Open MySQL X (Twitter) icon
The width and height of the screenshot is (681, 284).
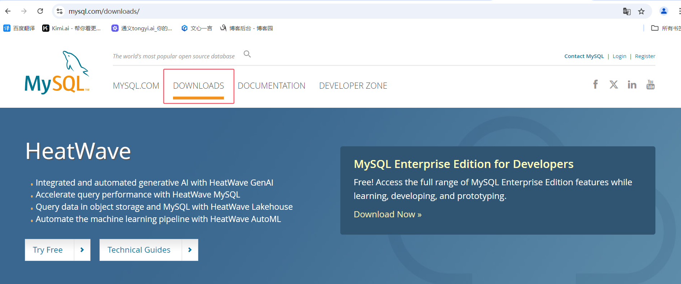click(614, 84)
